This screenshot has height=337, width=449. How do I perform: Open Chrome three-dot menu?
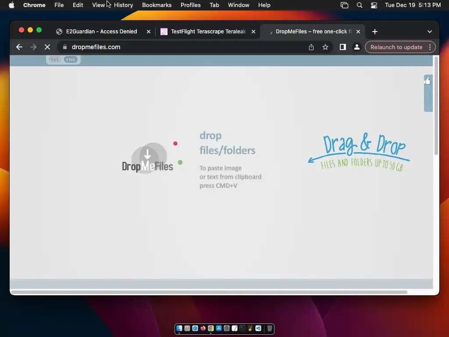430,47
